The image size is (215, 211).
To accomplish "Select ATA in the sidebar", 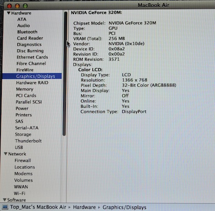I will coord(21,19).
